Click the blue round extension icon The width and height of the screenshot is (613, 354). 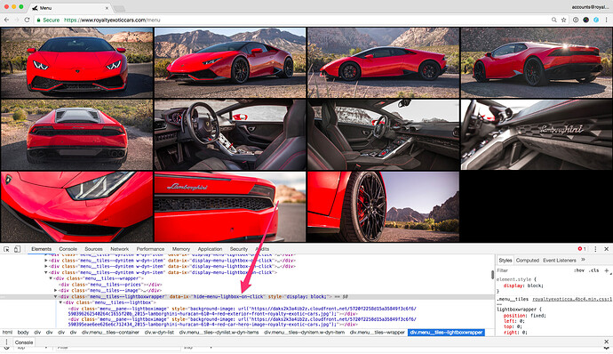click(596, 20)
